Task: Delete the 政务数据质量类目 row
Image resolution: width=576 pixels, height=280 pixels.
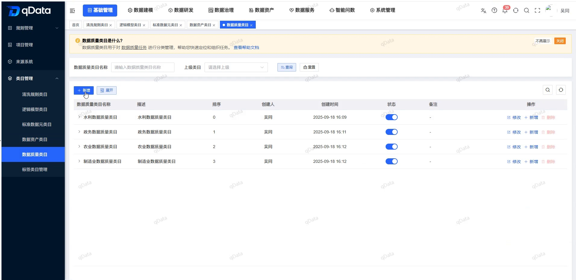Action: coord(548,132)
